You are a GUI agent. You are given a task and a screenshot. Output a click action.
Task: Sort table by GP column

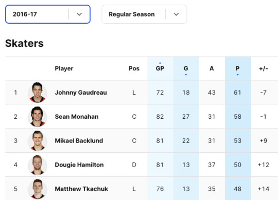pyautogui.click(x=160, y=68)
